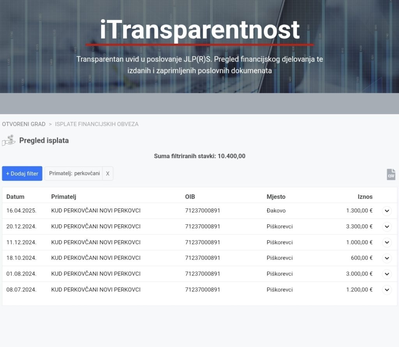Select the date 08.07.2024.
399x347 pixels.
tap(21, 289)
